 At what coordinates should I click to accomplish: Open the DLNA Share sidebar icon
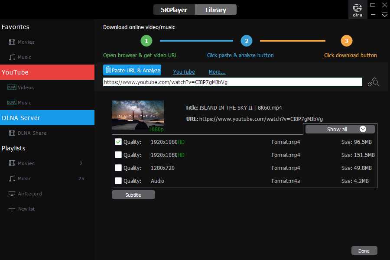coord(12,133)
